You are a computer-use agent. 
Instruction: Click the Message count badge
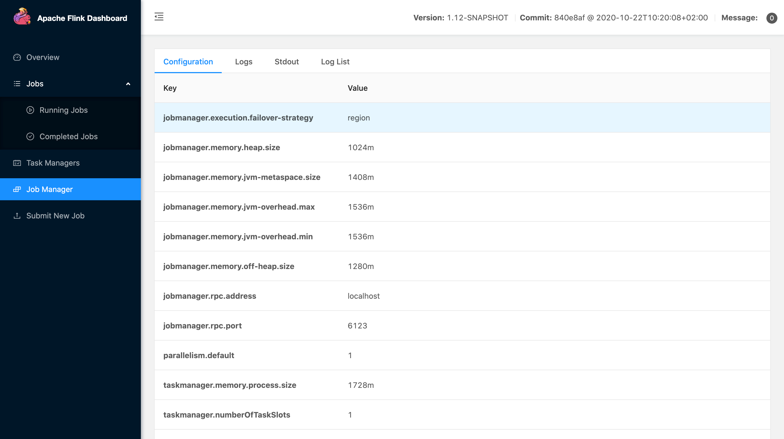(x=771, y=18)
